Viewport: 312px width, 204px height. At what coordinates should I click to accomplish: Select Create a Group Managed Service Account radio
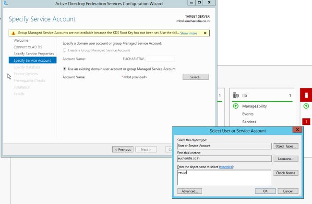(64, 50)
